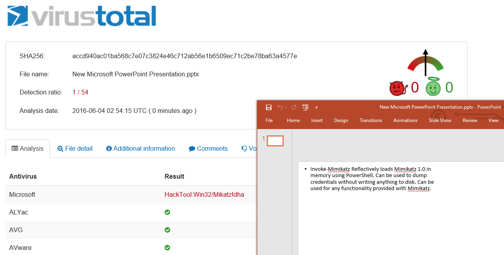Start slideshow from beginning icon in toolbar
This screenshot has width=504, height=255.
305,107
